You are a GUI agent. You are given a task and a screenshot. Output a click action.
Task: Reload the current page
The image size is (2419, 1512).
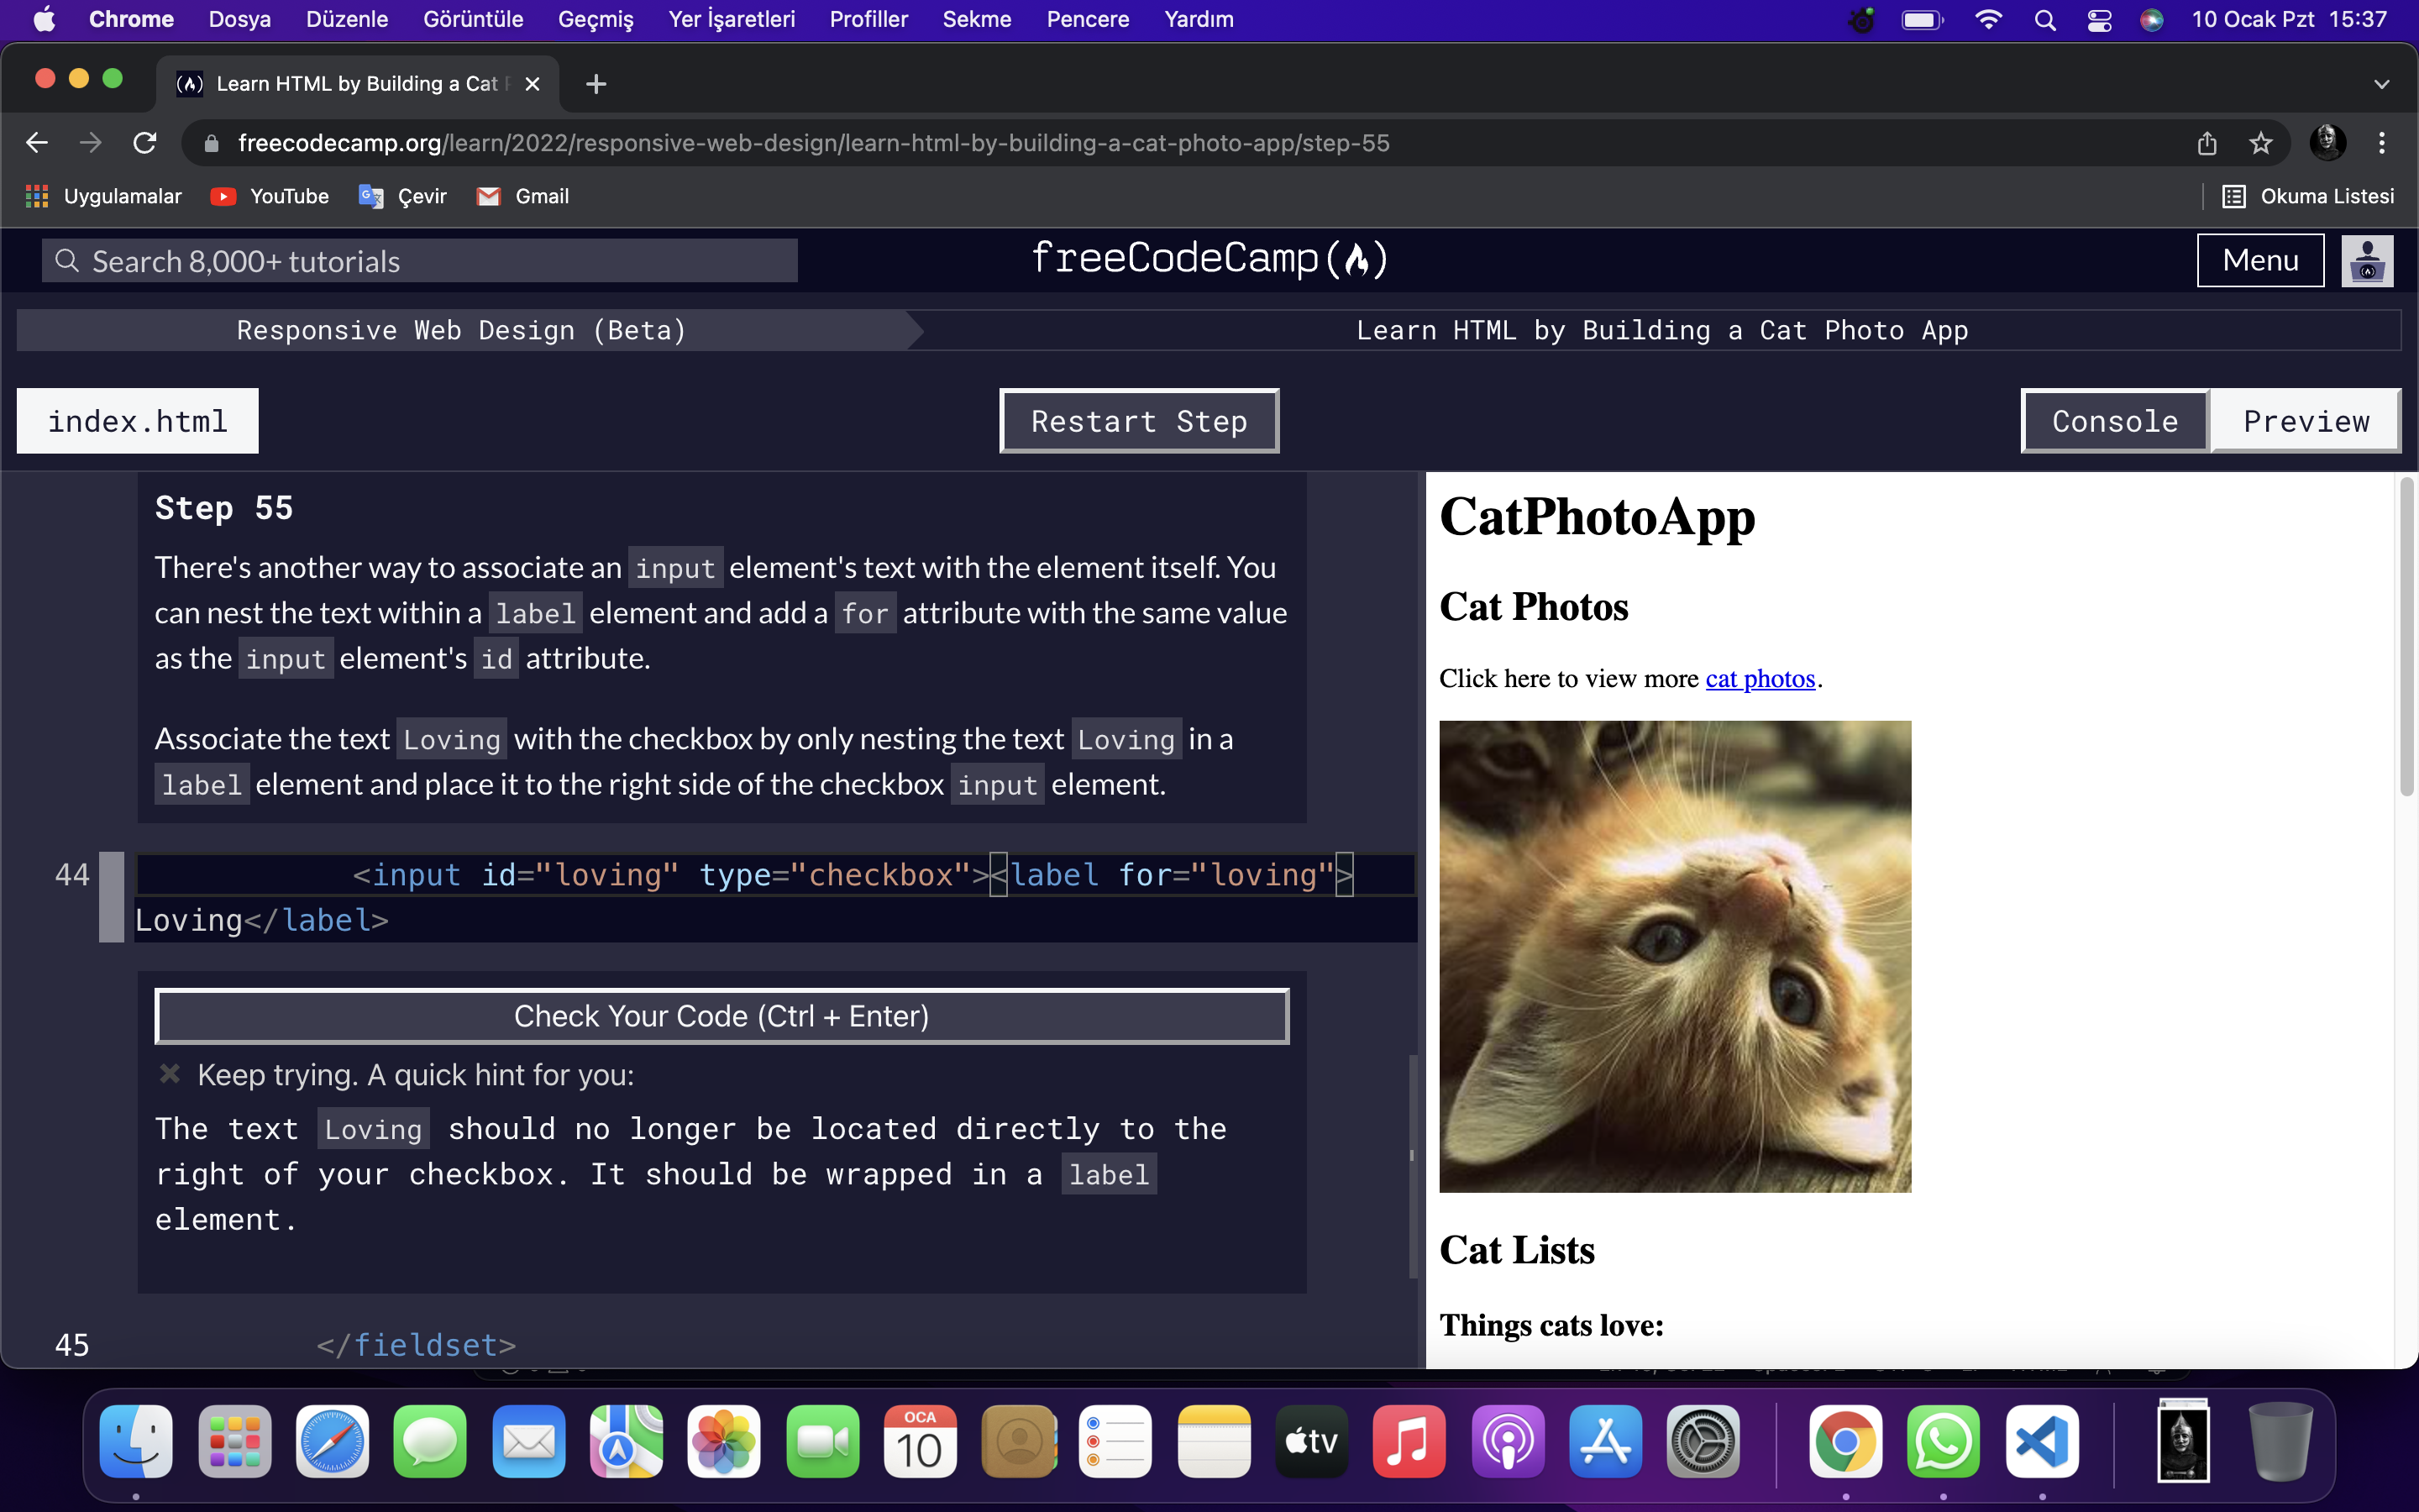(x=145, y=142)
